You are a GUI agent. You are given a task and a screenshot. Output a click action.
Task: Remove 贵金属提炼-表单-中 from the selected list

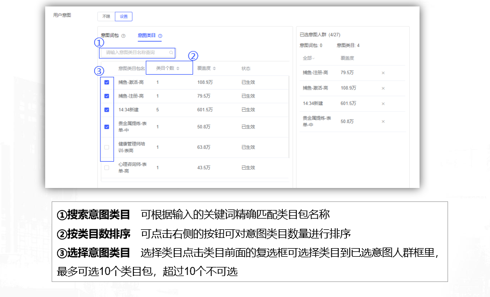pos(383,121)
